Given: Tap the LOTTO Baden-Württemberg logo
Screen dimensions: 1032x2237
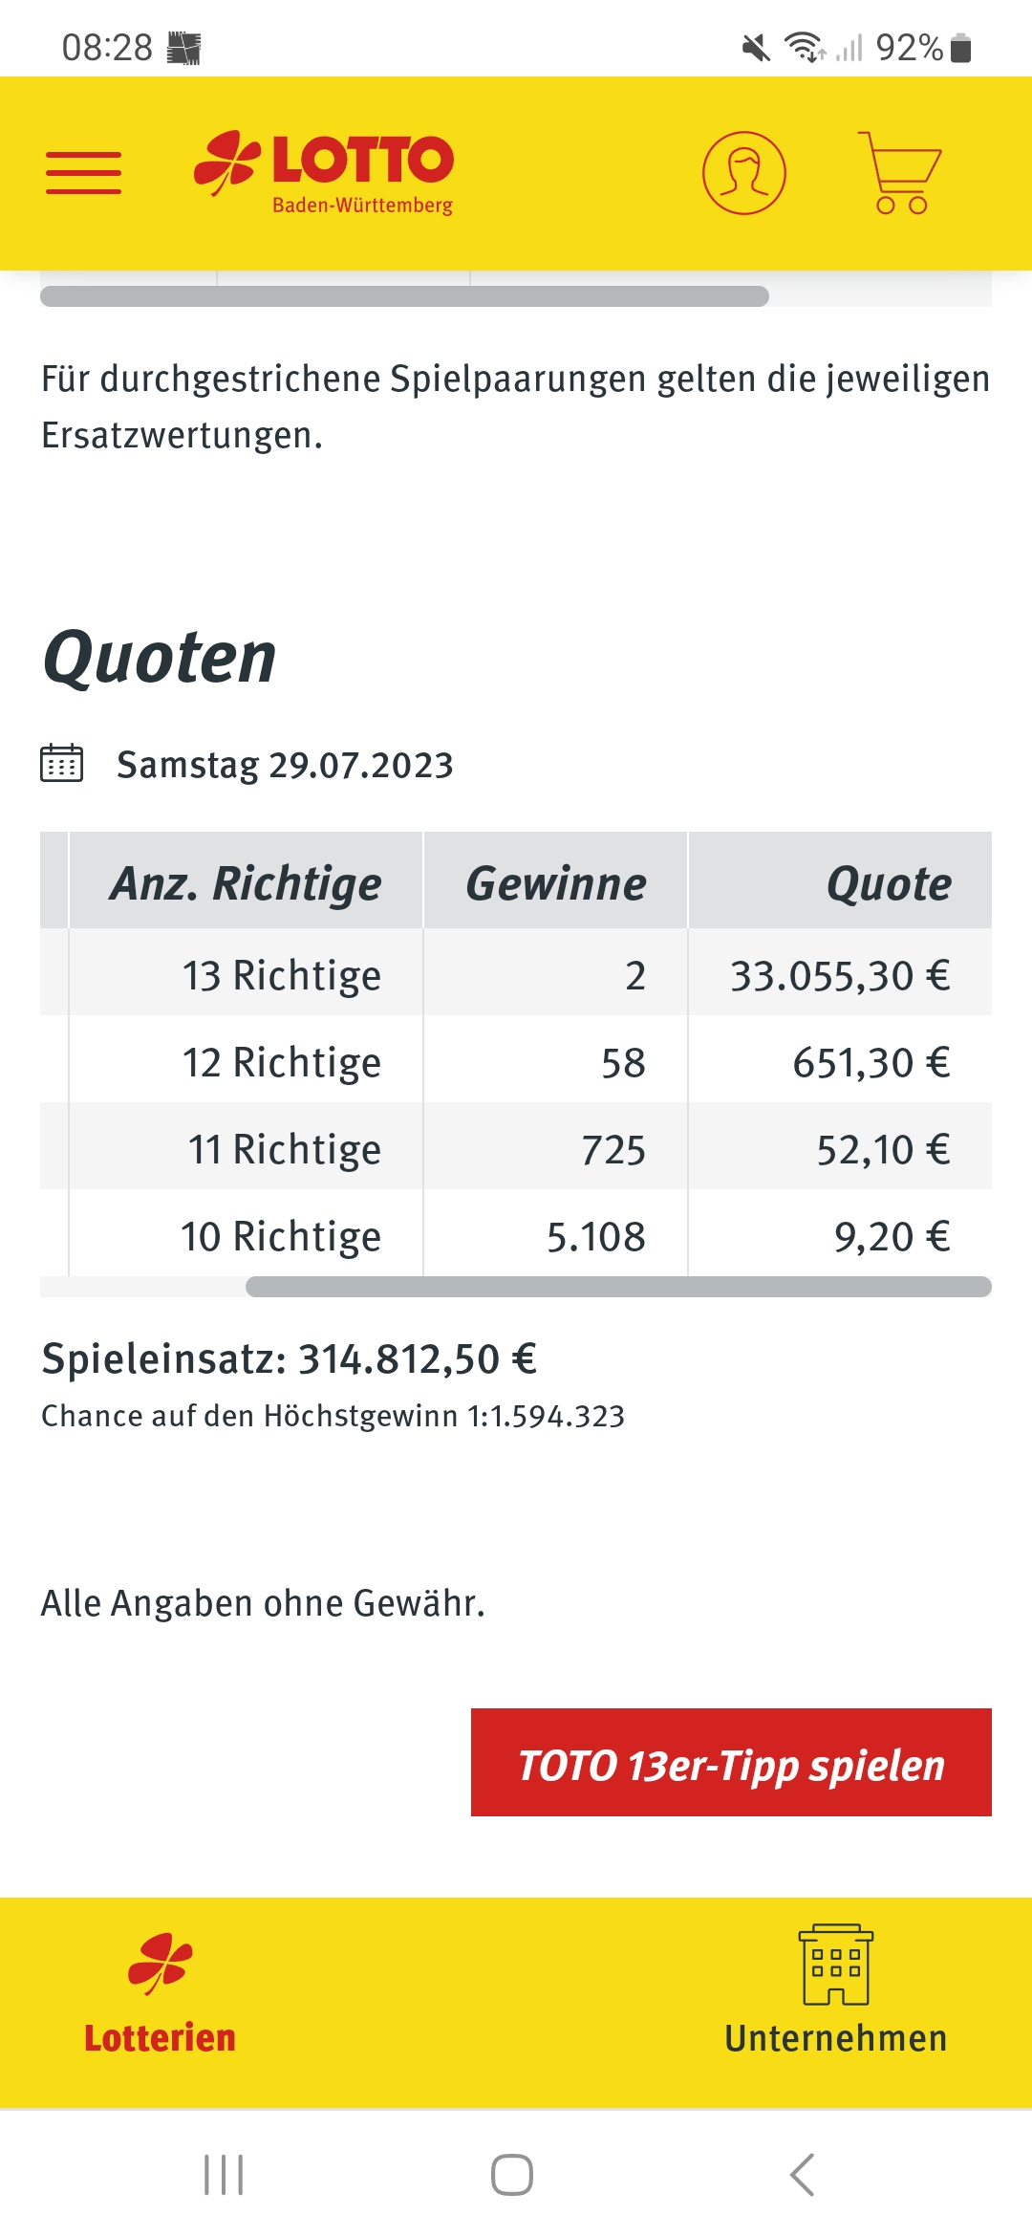Looking at the screenshot, I should [x=324, y=173].
